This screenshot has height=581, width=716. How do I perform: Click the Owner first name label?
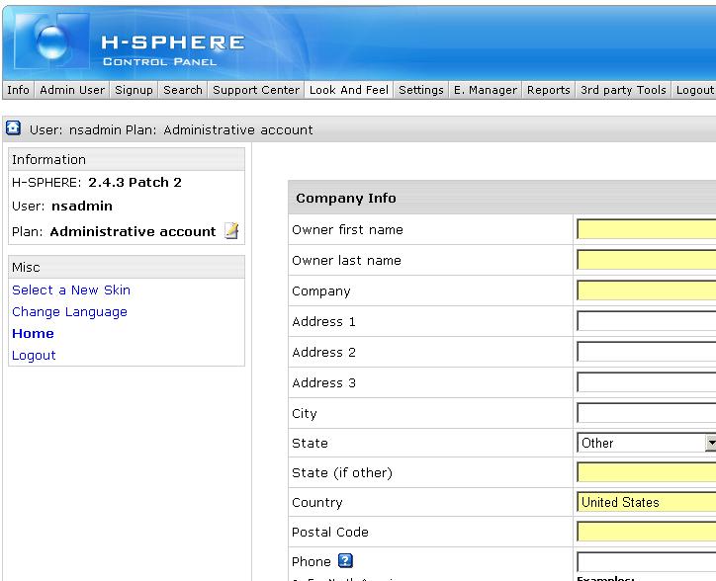pos(347,229)
